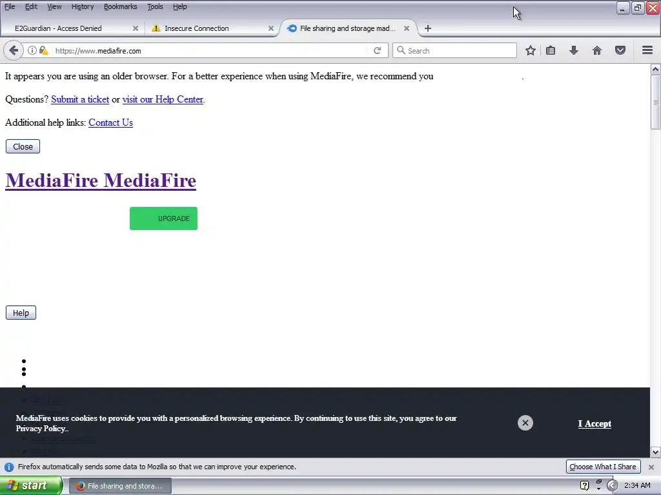Click the page Close button
The width and height of the screenshot is (661, 495).
[x=23, y=146]
